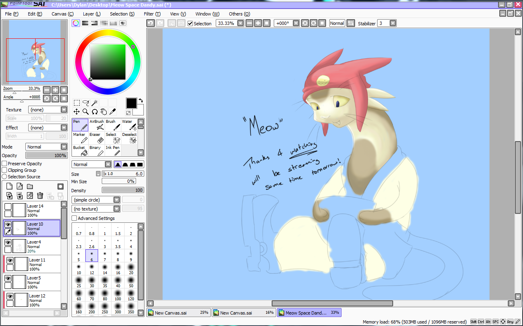
Task: Enable Preserve Opacity checkbox
Action: coord(4,164)
